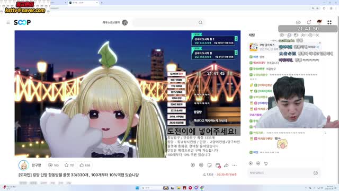
Task: Open the star balloon gift icon under video
Action: coord(193,165)
